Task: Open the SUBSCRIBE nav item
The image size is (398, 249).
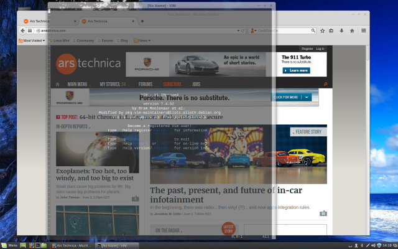Action: [x=172, y=84]
